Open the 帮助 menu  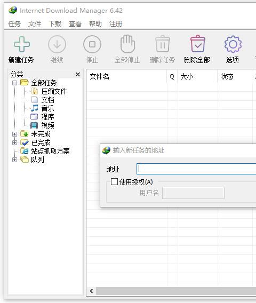[95, 24]
